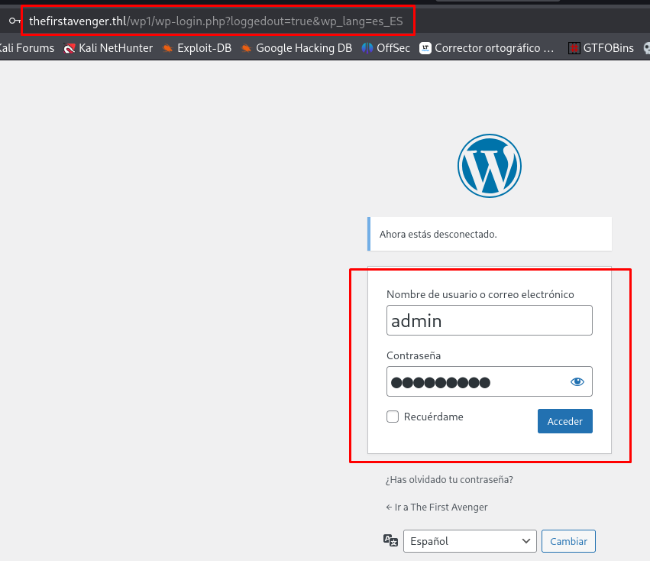
Task: Open the ¿Has olvidado tu contraseña? link
Action: pos(449,480)
